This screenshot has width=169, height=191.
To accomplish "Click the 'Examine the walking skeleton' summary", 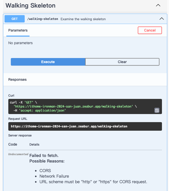I will pyautogui.click(x=83, y=19).
